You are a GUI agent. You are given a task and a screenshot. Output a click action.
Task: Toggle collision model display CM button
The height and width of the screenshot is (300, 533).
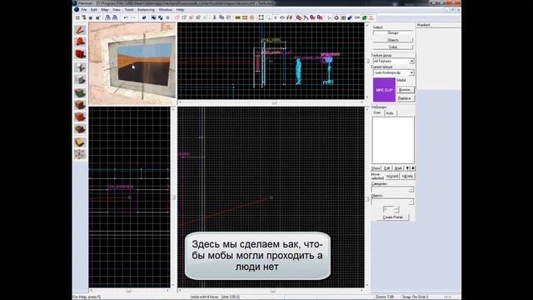click(357, 17)
